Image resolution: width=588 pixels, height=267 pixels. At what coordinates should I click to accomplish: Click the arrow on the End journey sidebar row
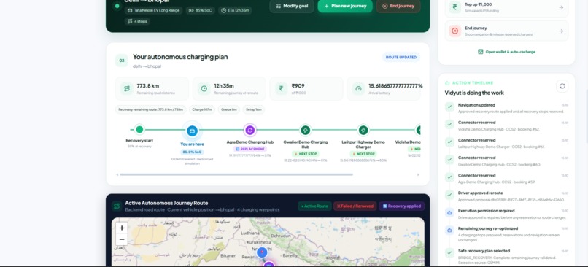coord(560,31)
